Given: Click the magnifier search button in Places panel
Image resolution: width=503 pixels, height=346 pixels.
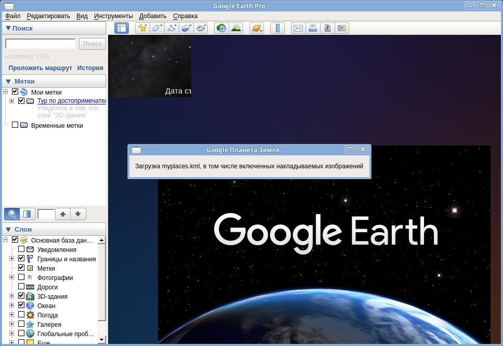Looking at the screenshot, I should 12,214.
